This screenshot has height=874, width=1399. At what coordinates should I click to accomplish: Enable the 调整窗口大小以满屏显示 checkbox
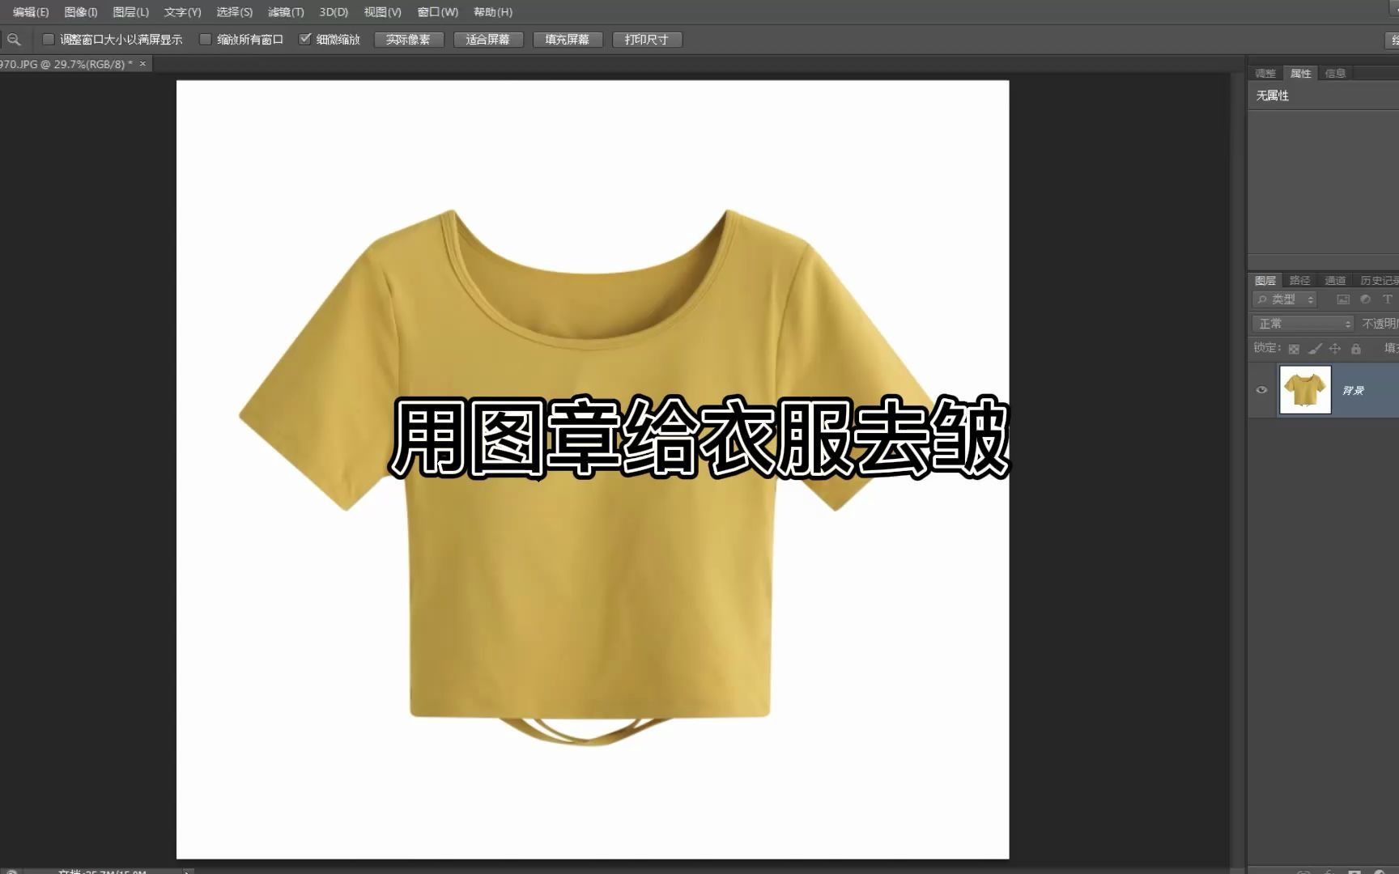tap(48, 38)
